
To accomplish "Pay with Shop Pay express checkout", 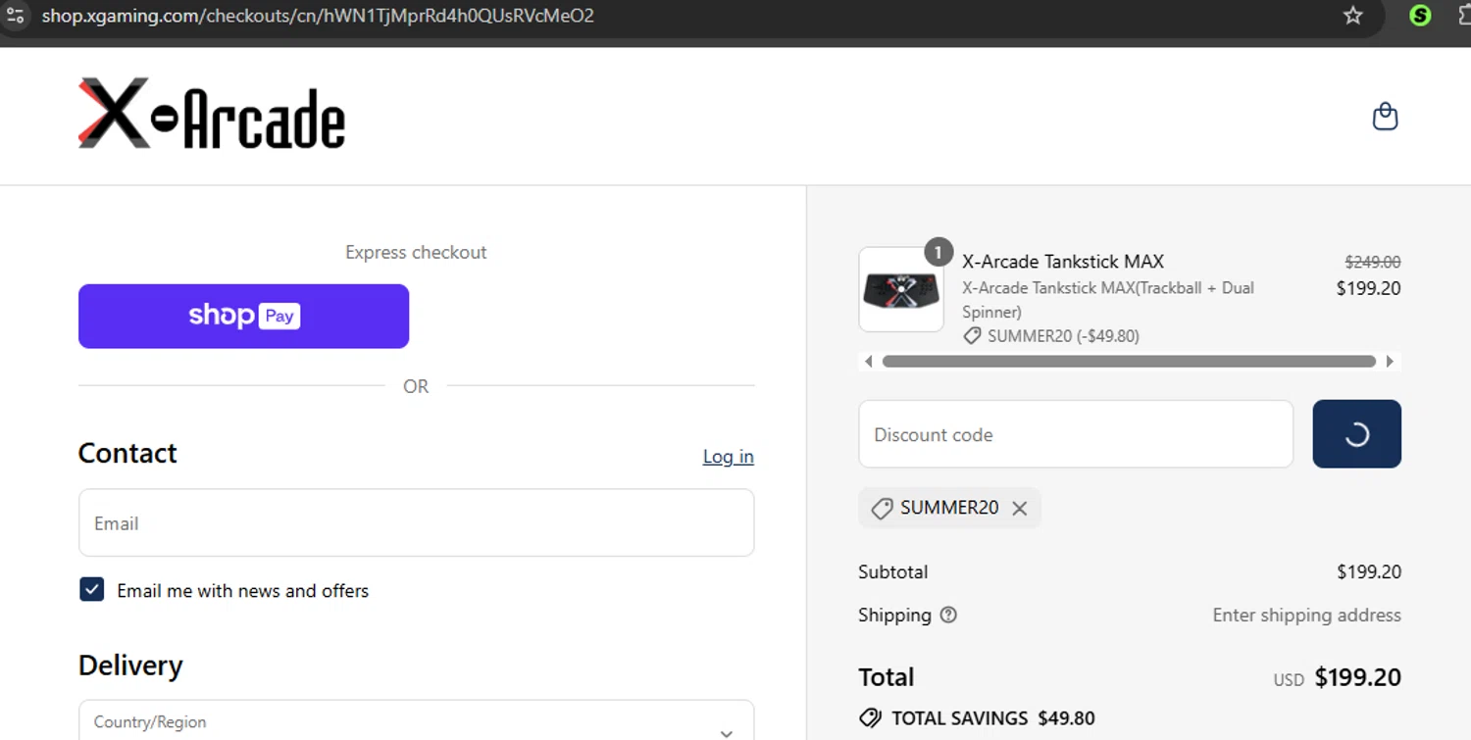I will click(x=243, y=316).
